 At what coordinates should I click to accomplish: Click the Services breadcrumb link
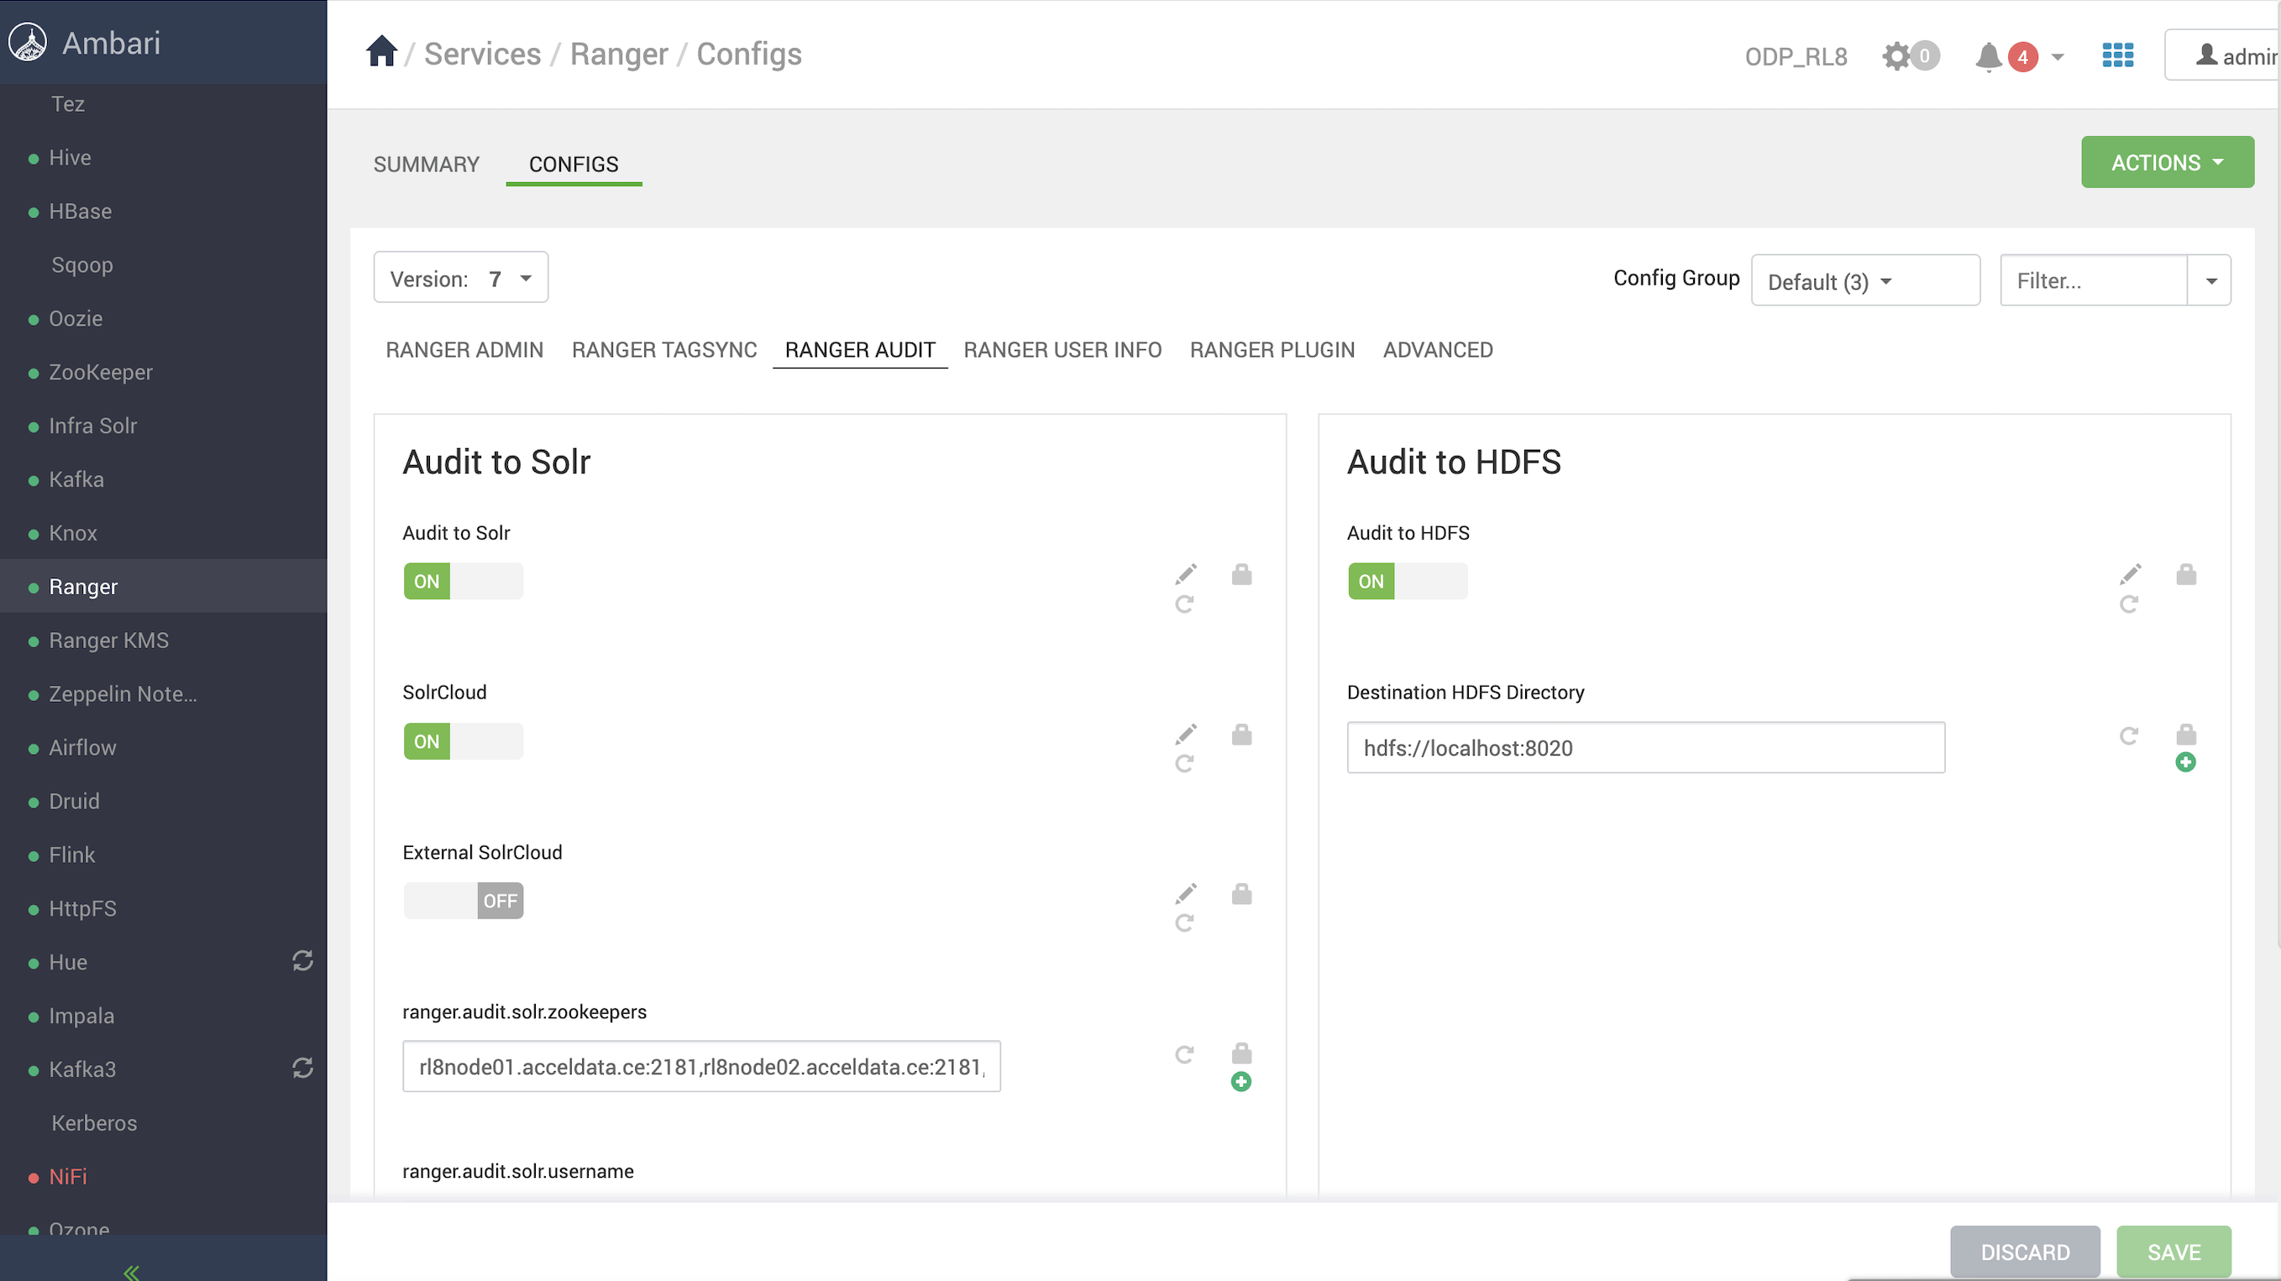click(482, 53)
